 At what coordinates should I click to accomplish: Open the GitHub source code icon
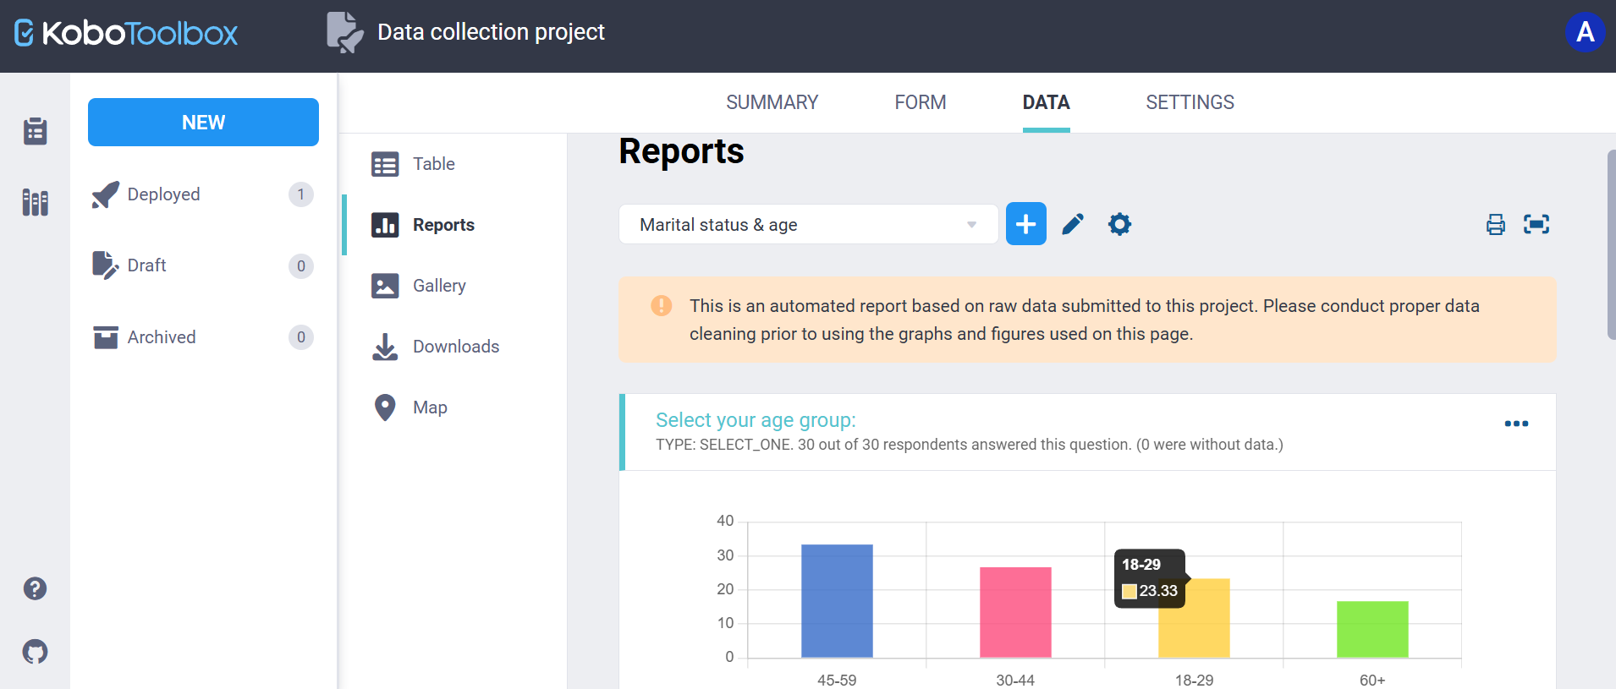(35, 652)
